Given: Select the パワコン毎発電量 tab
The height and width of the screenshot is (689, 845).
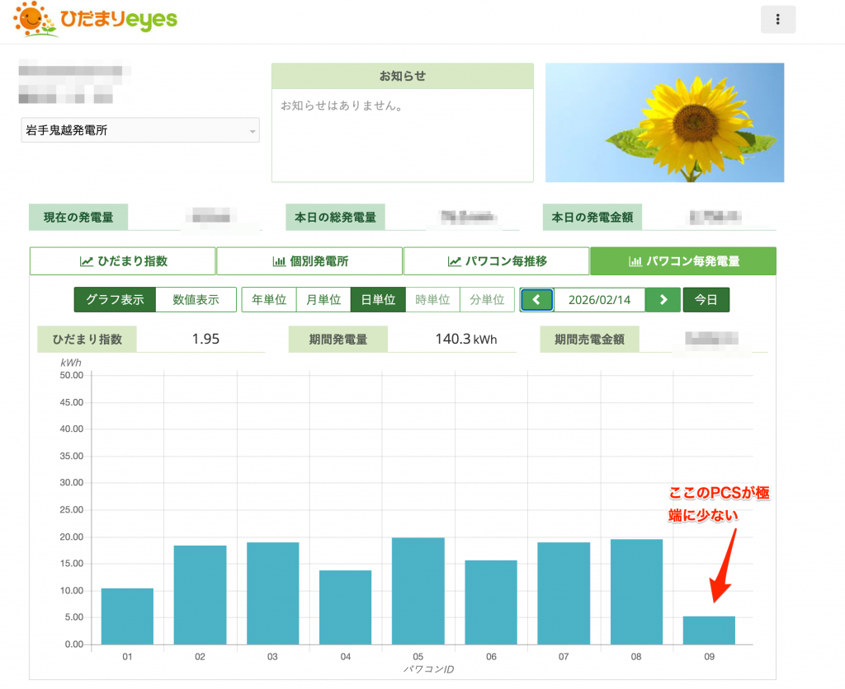Looking at the screenshot, I should coord(682,261).
